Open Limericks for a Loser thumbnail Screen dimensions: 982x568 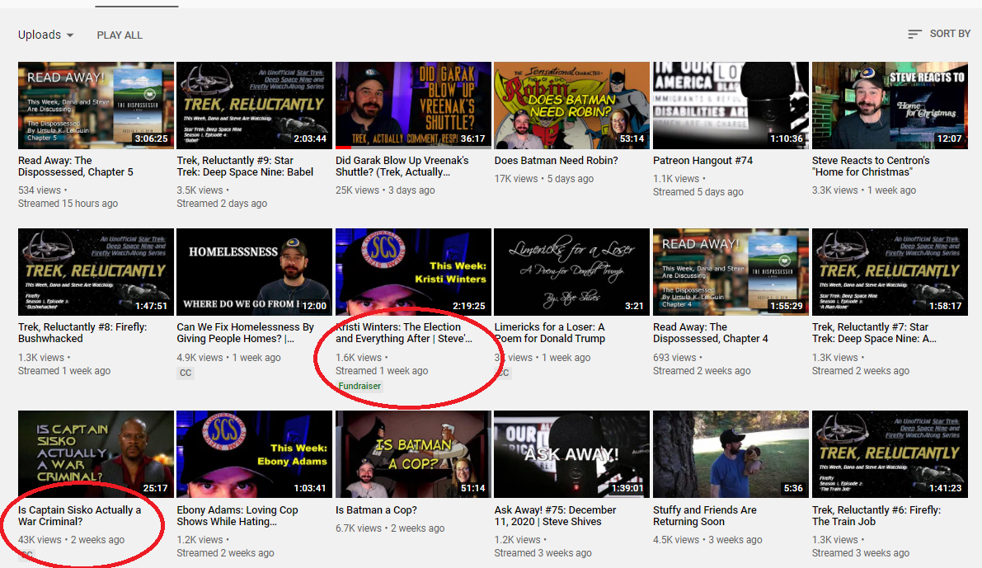(571, 272)
